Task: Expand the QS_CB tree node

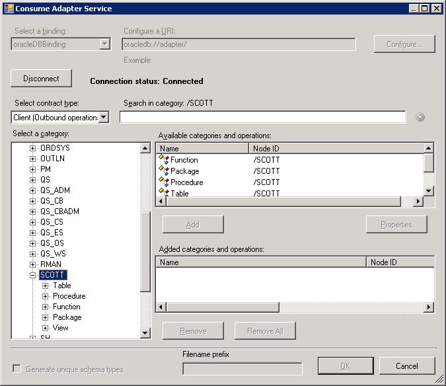Action: (33, 201)
